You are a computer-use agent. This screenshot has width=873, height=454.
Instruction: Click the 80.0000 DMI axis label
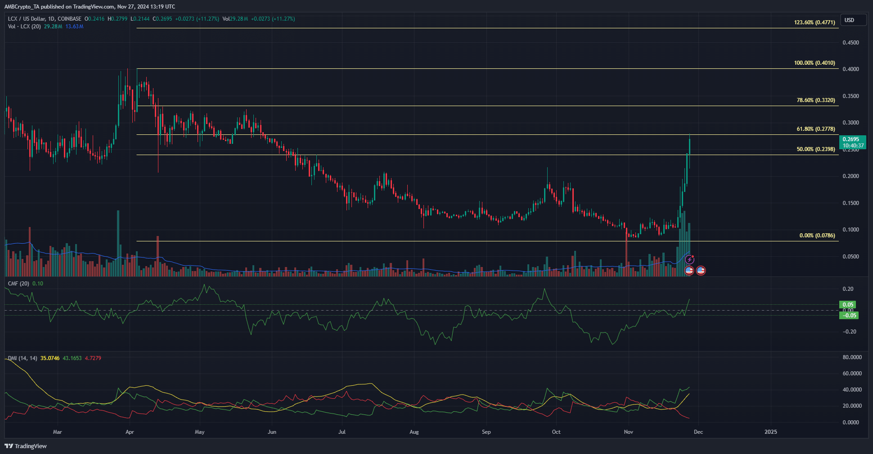coord(852,357)
